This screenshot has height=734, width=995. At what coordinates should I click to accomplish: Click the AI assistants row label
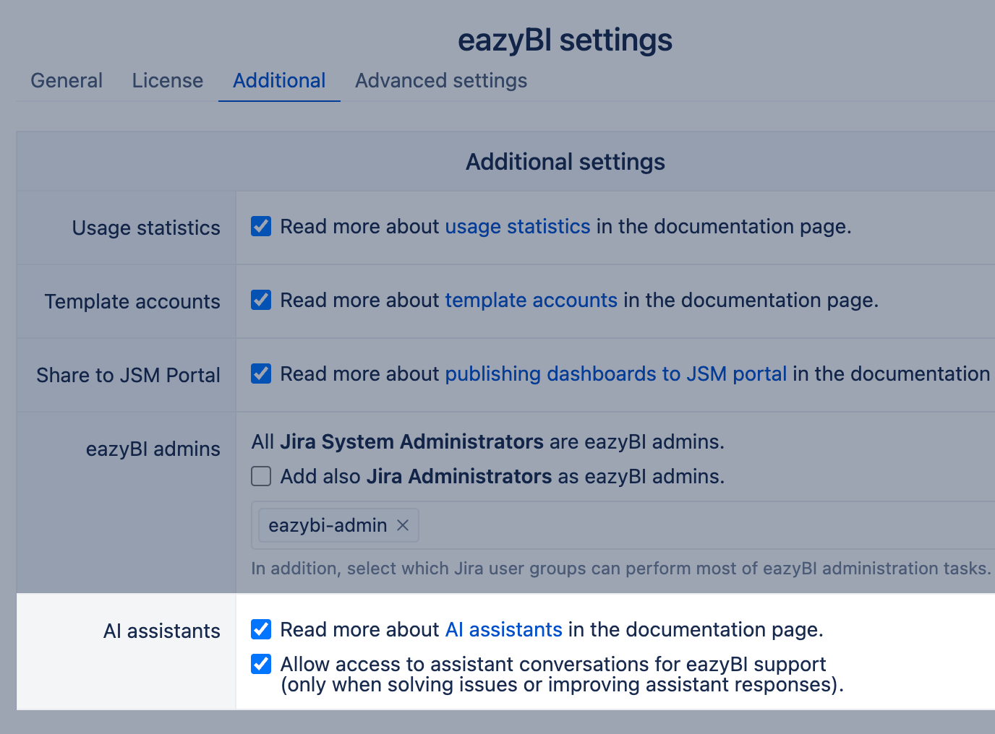coord(161,631)
